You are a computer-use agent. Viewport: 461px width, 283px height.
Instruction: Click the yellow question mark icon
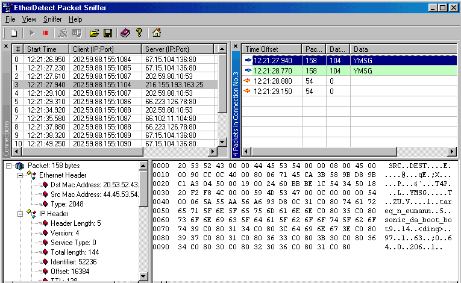click(x=139, y=33)
